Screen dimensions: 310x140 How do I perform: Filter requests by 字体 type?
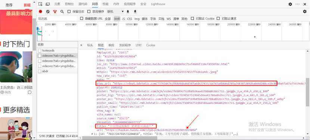click(x=153, y=19)
